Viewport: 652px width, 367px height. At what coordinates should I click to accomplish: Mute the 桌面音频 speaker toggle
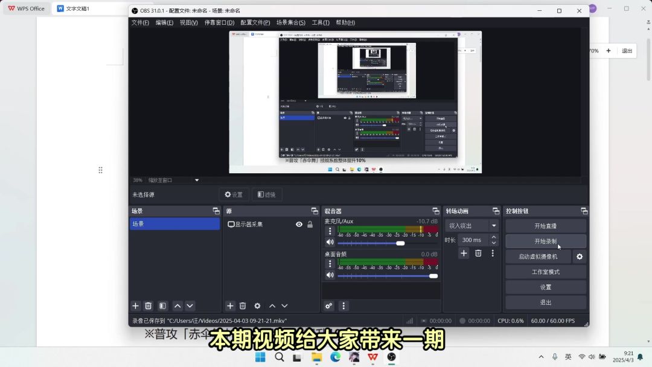click(330, 275)
